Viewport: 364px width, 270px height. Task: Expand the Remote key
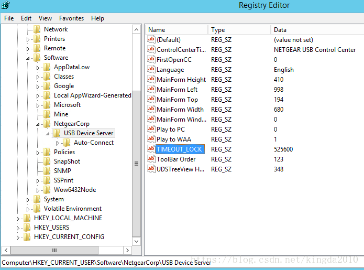[28, 49]
